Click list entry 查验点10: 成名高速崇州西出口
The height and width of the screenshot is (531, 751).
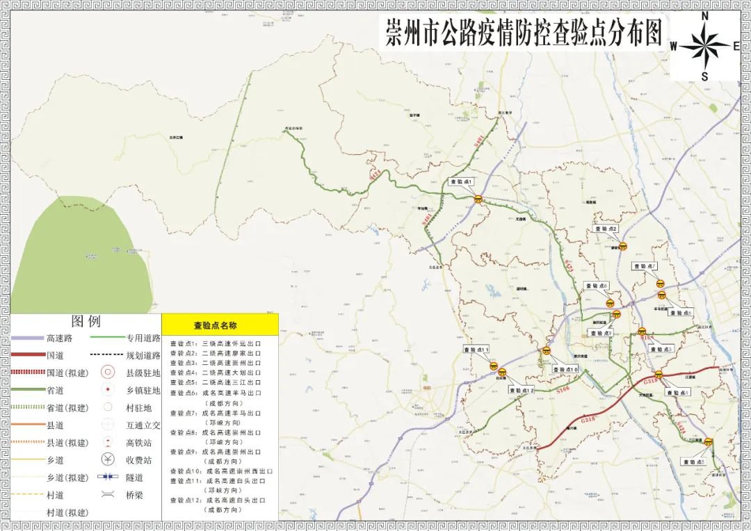[221, 471]
